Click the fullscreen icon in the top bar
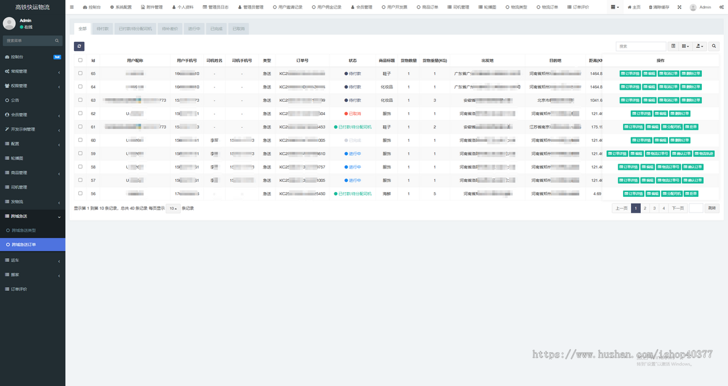The image size is (728, 386). (x=679, y=7)
